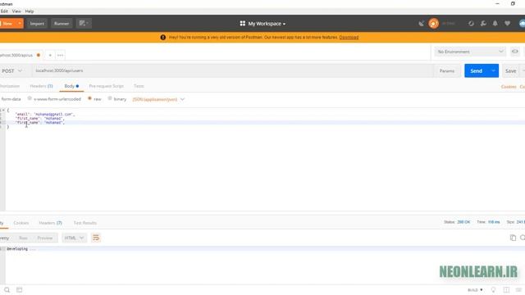The image size is (525, 295).
Task: Click the orange sync status icon
Action: point(434,24)
